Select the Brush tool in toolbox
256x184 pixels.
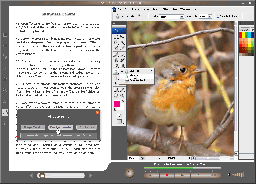tap(122, 55)
